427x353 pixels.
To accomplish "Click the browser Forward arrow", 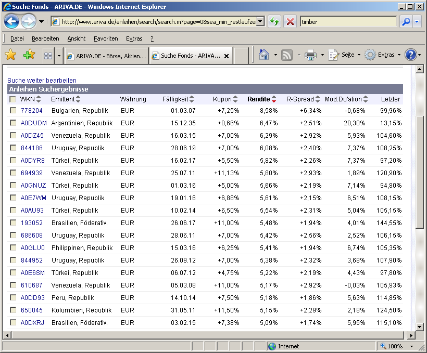I will tap(29, 21).
